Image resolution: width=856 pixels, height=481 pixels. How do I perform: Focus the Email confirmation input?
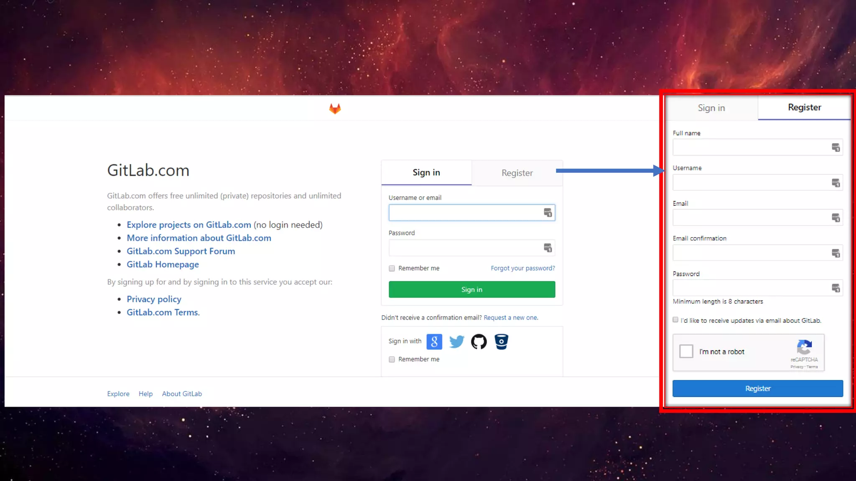(x=758, y=253)
